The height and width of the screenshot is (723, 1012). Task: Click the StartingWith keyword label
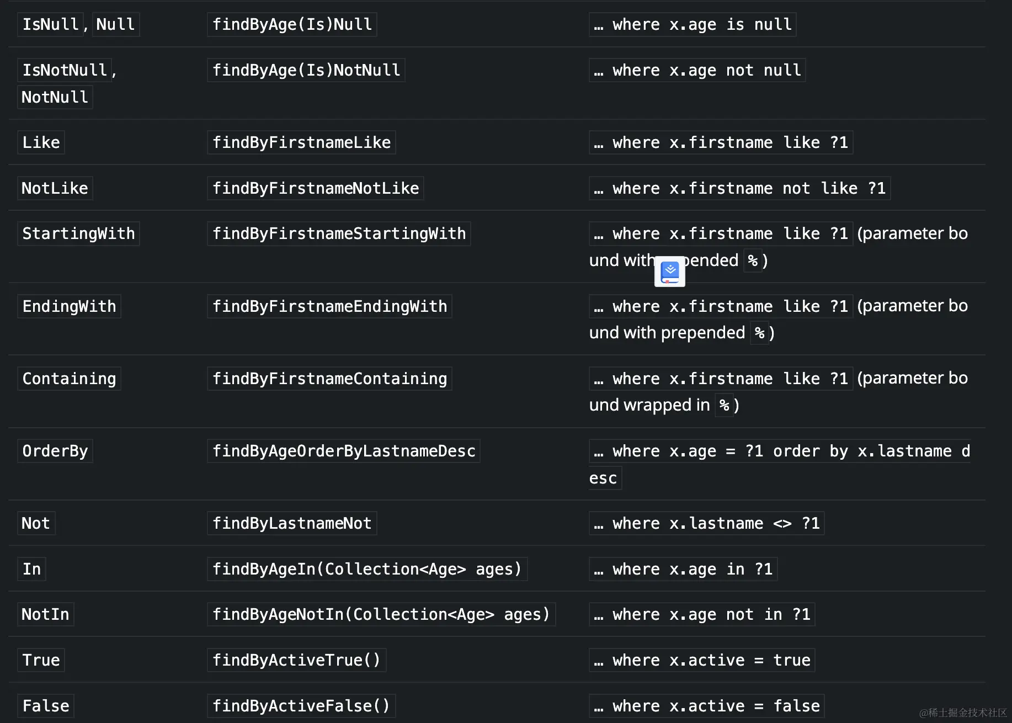pyautogui.click(x=78, y=233)
